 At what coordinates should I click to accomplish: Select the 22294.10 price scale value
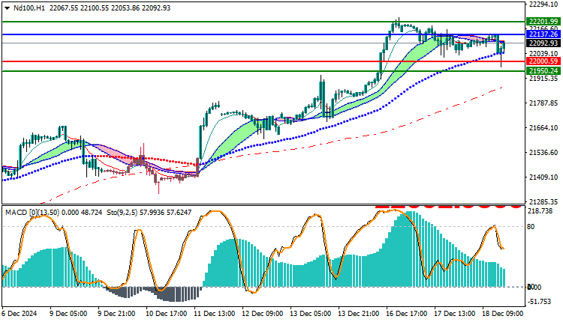[543, 4]
